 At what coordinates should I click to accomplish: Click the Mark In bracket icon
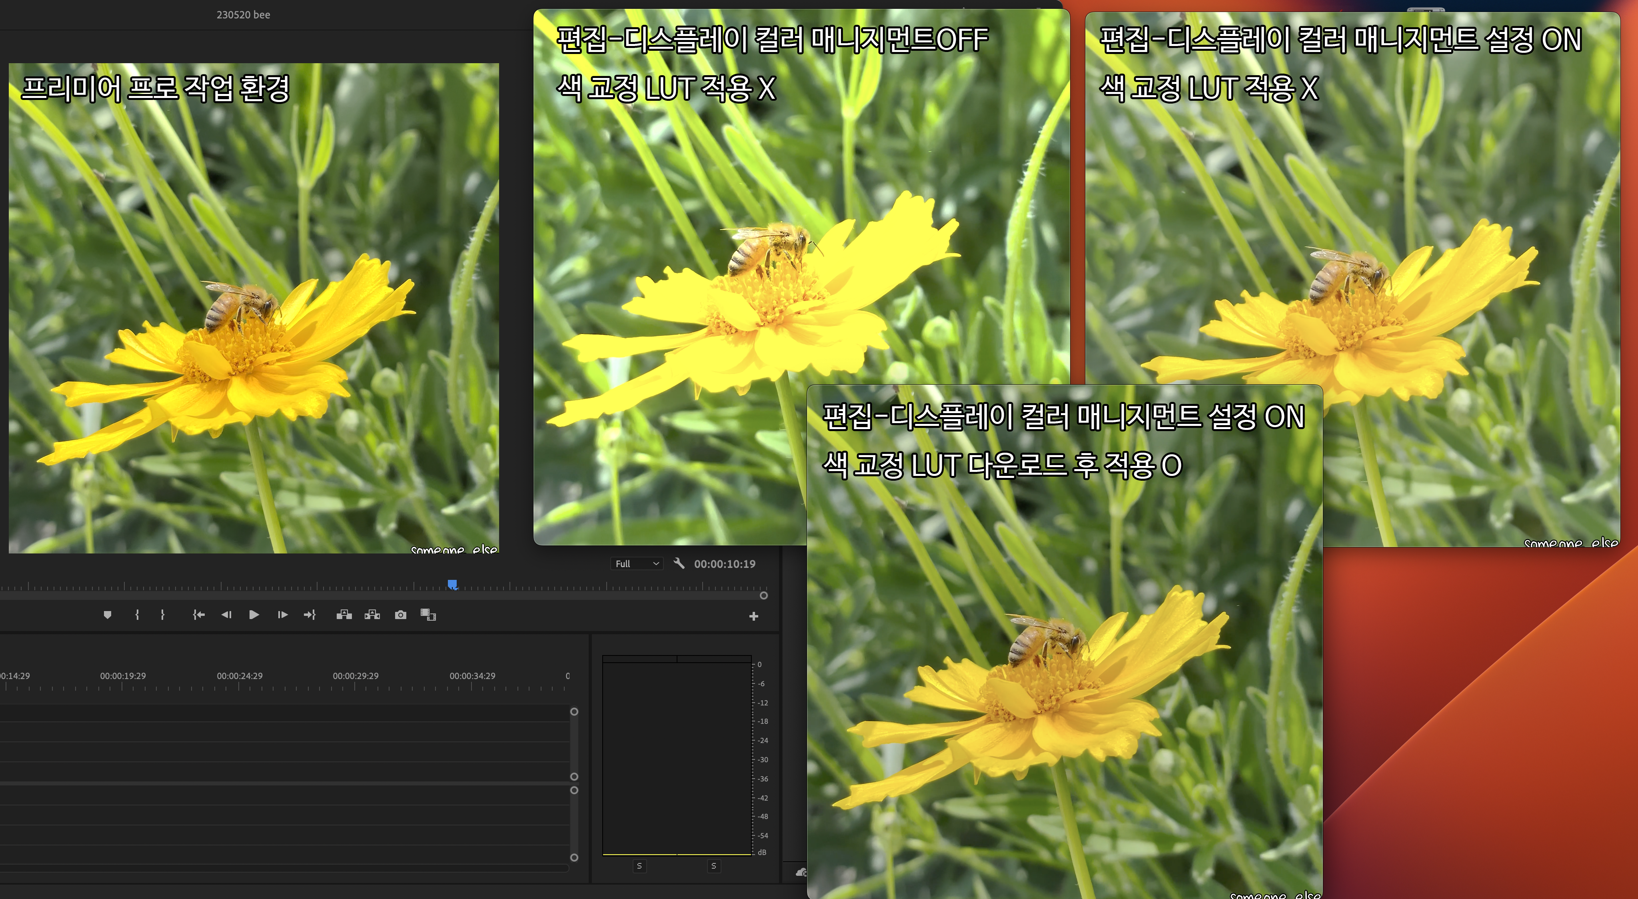click(137, 615)
